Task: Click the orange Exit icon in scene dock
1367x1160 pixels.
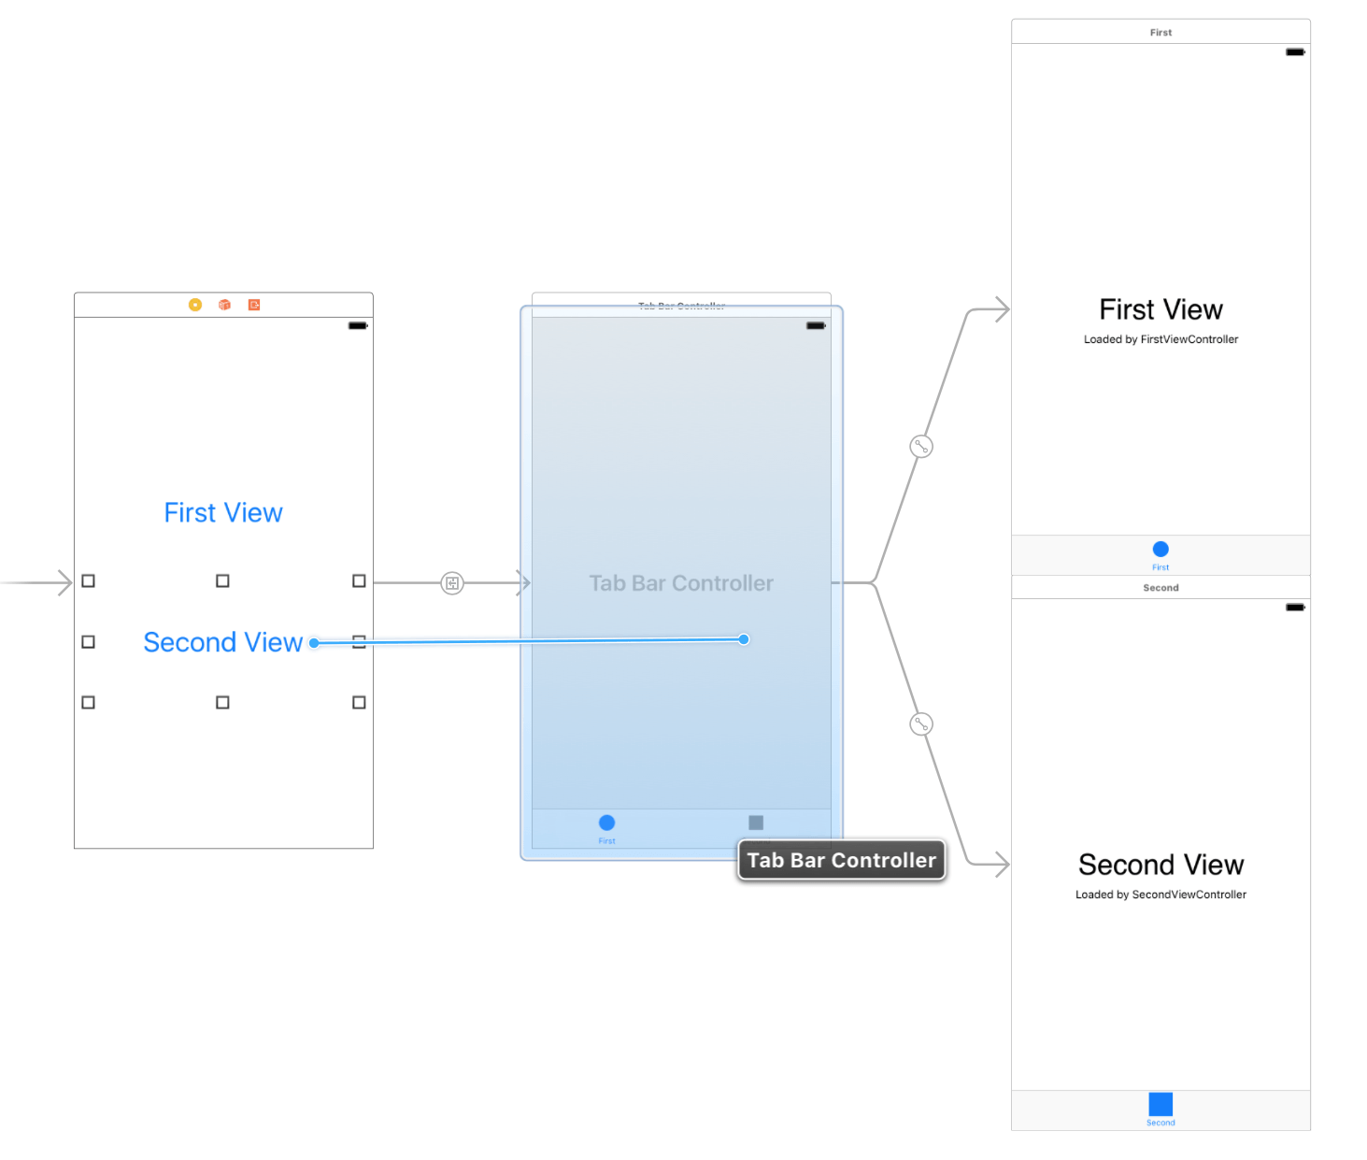Action: pyautogui.click(x=254, y=305)
